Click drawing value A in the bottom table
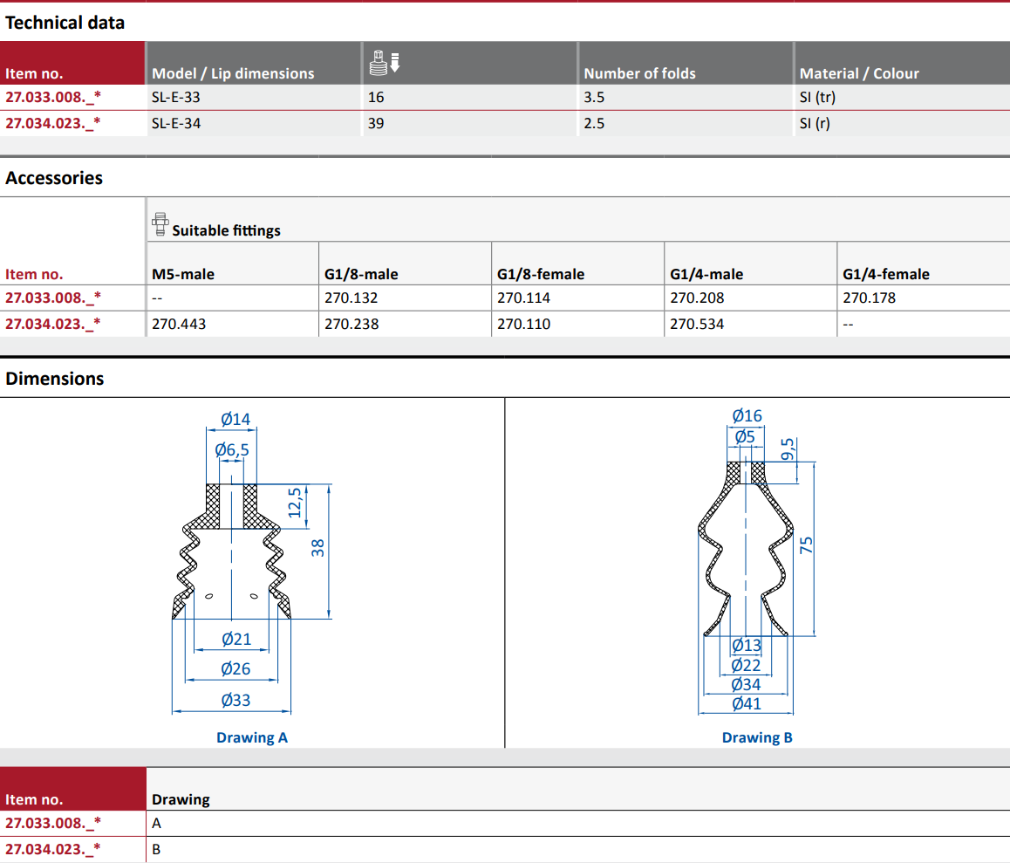1010x863 pixels. (156, 823)
